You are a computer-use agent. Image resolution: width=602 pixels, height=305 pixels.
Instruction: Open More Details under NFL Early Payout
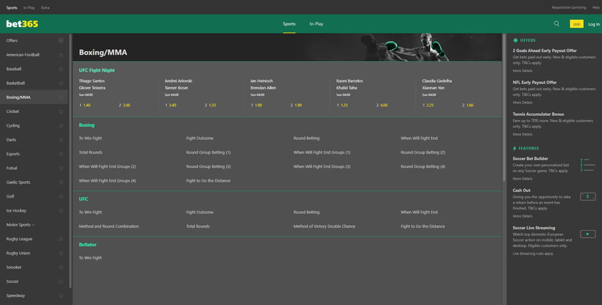(x=522, y=103)
